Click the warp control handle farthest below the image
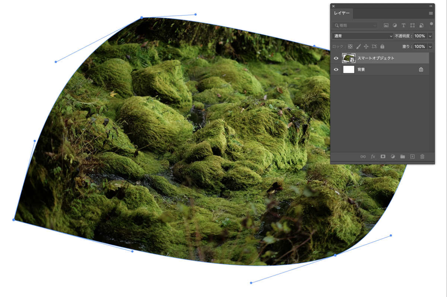The width and height of the screenshot is (447, 297). click(251, 283)
